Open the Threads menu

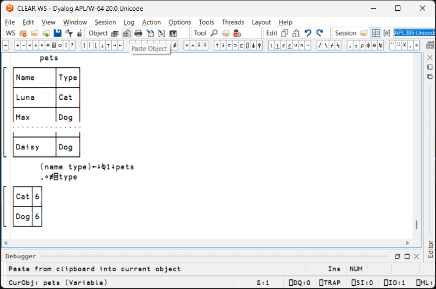tap(233, 22)
